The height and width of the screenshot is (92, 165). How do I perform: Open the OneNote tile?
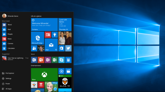coord(48,60)
